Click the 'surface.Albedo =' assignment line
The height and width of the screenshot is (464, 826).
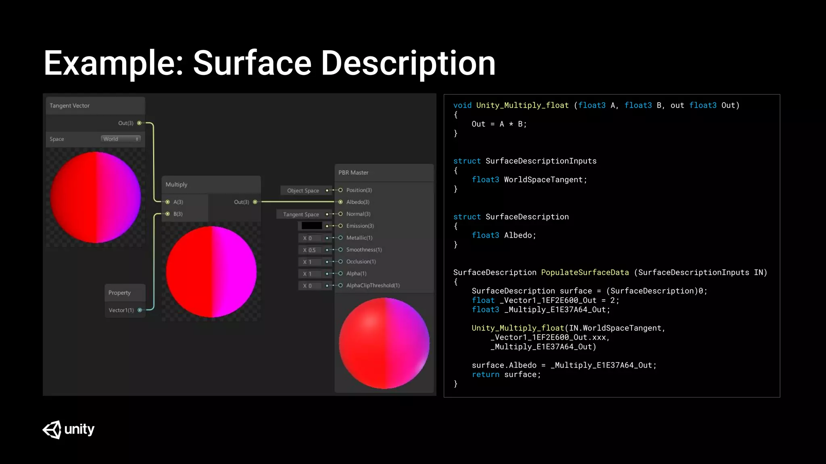[x=564, y=365]
